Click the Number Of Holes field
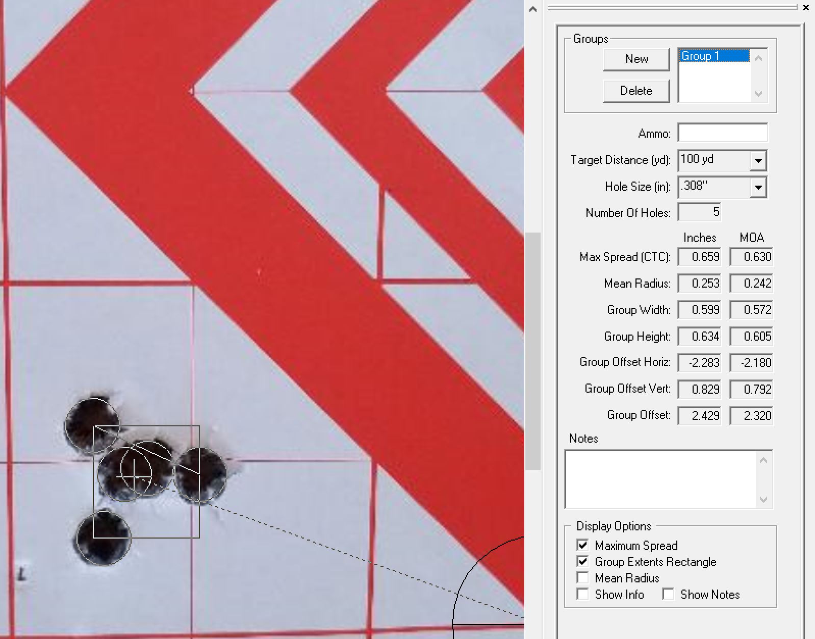This screenshot has height=639, width=815. [700, 212]
